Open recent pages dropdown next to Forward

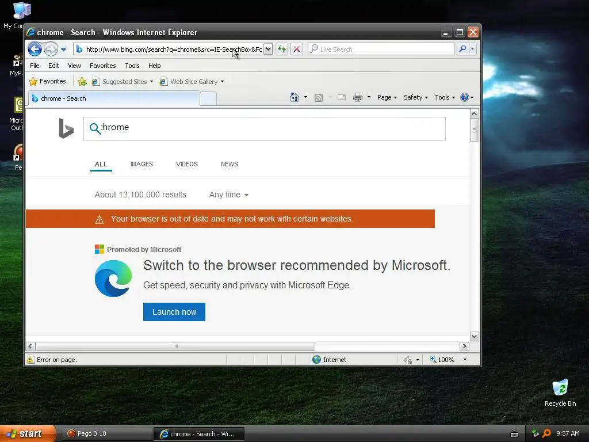click(63, 49)
